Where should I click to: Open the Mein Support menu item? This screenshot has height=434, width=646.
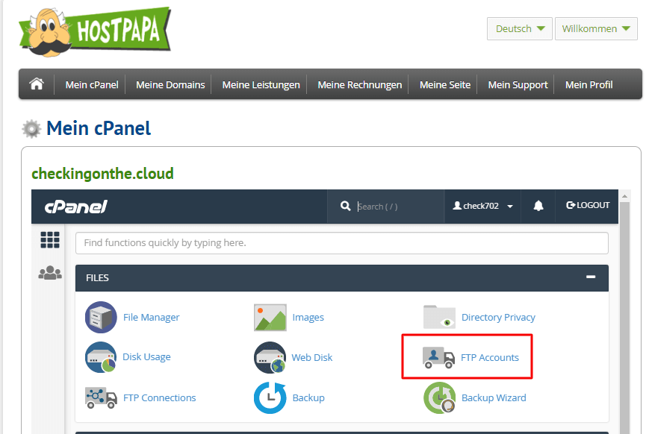518,85
